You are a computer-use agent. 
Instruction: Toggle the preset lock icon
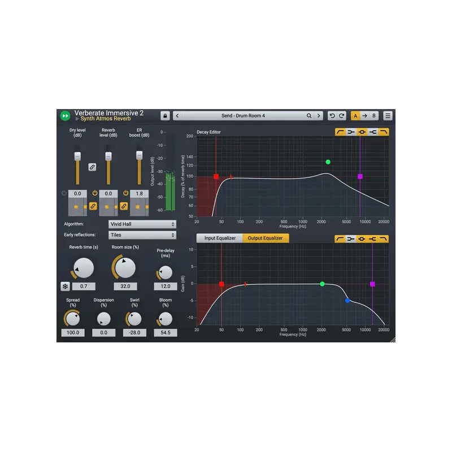[165, 116]
